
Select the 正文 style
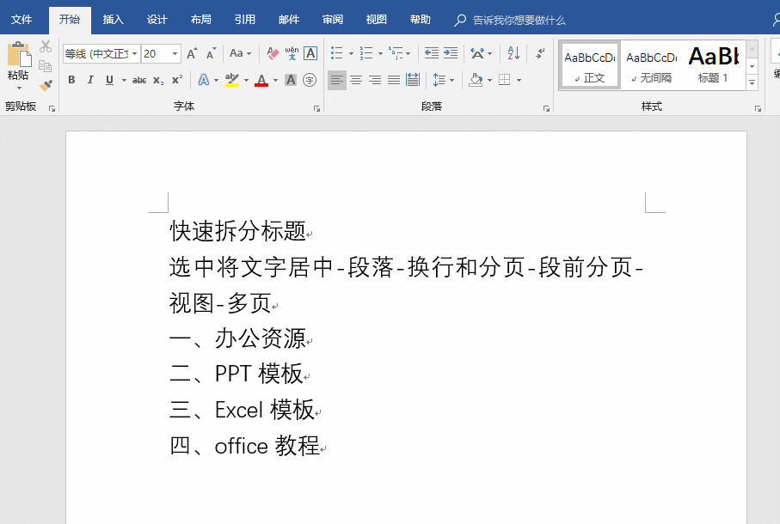(x=590, y=65)
